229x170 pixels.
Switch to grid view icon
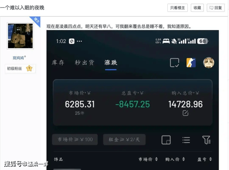(166, 140)
